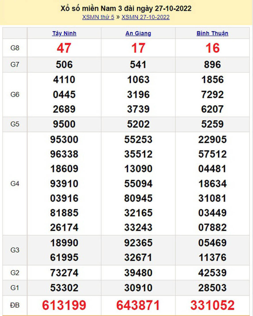Image resolution: width=253 pixels, height=316 pixels.
Task: Click G1 result 30910
Action: (138, 288)
